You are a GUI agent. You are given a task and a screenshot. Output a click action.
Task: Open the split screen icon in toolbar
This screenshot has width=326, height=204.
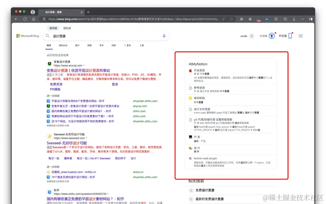point(285,19)
